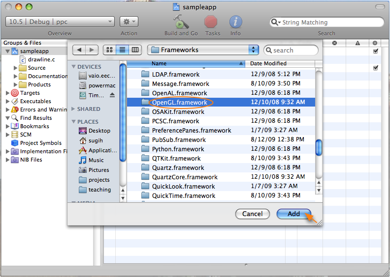Switch dialog to icon view
Screen dimensions: 390x277
(x=109, y=50)
